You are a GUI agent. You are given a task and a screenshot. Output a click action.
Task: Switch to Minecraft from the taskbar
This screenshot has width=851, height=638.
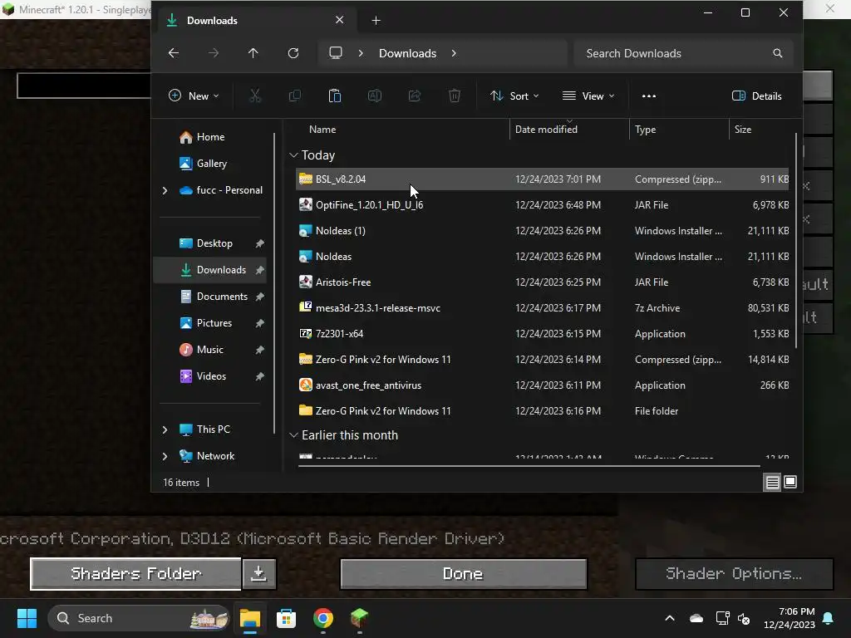359,618
